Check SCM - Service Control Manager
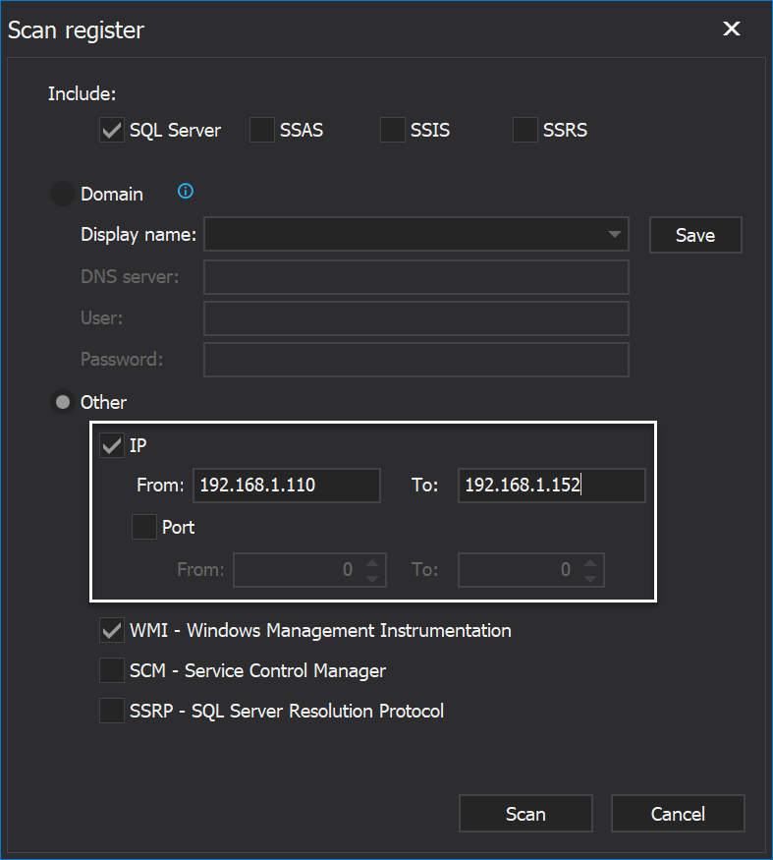773x860 pixels. pyautogui.click(x=111, y=670)
